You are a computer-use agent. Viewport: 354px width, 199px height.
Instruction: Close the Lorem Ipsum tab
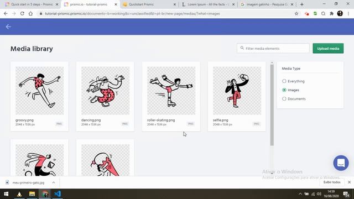(x=233, y=4)
